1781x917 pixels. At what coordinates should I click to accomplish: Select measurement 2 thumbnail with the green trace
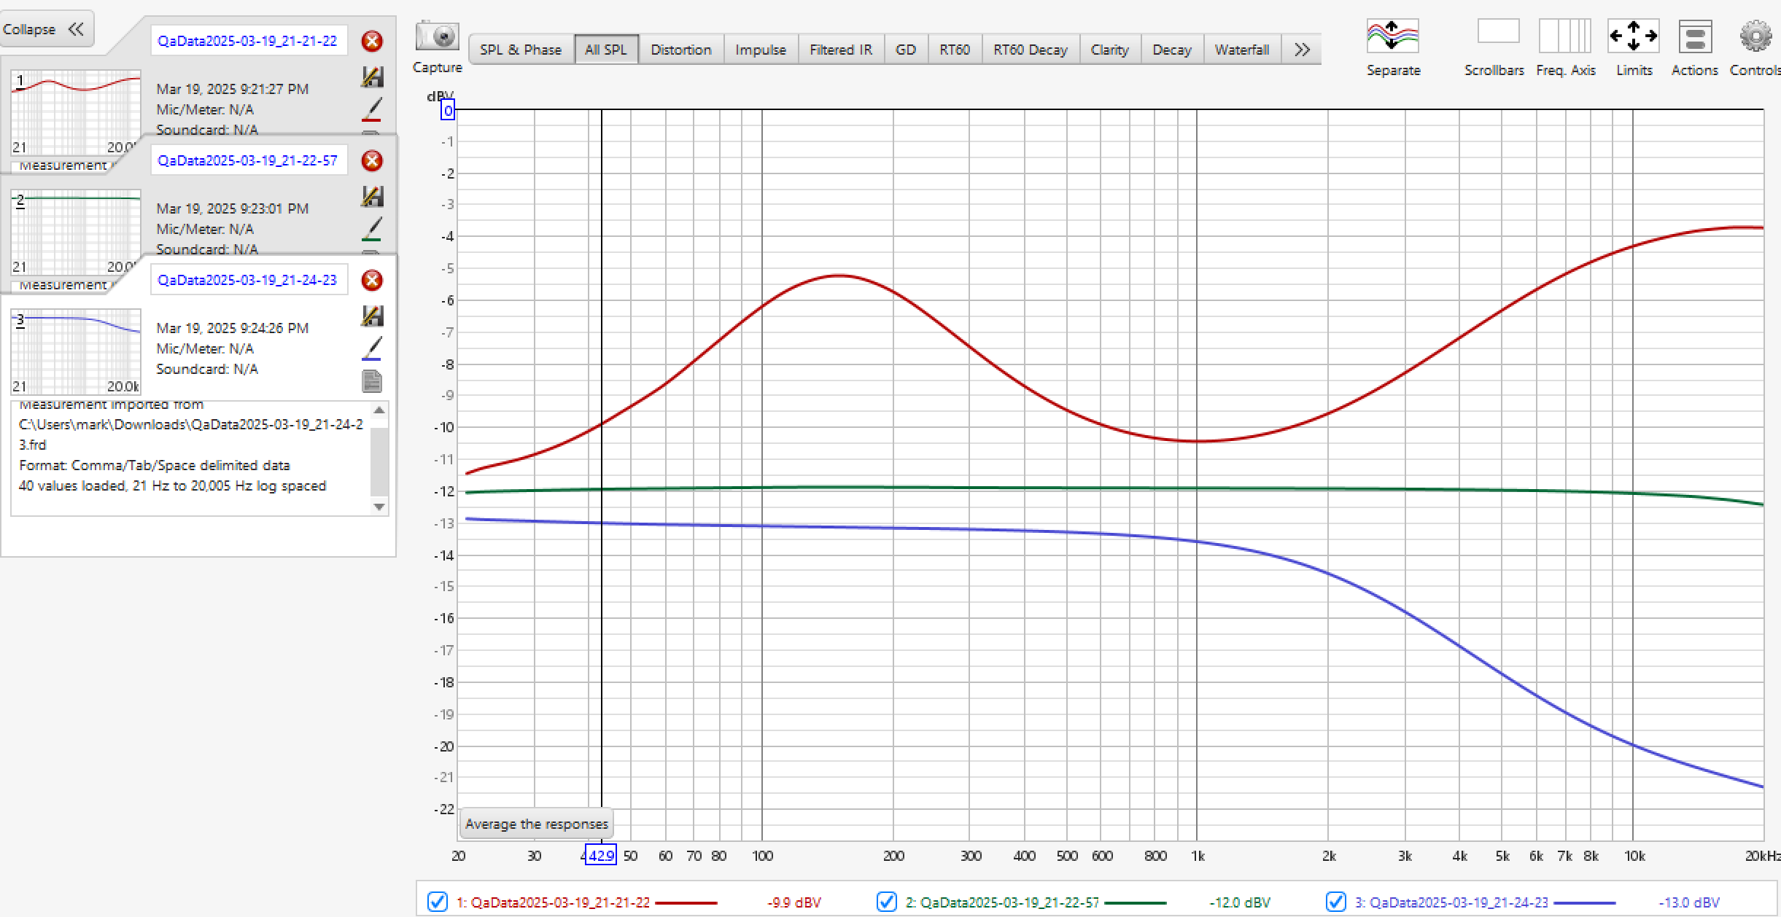(76, 232)
